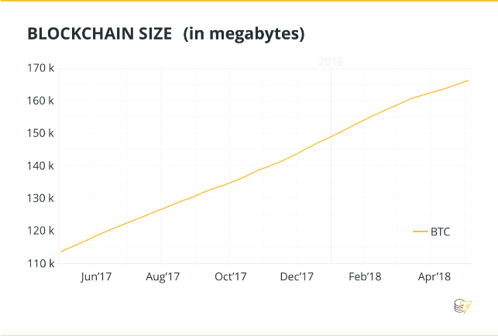498x336 pixels.
Task: Click the 150 k y-axis label
Action: point(40,133)
